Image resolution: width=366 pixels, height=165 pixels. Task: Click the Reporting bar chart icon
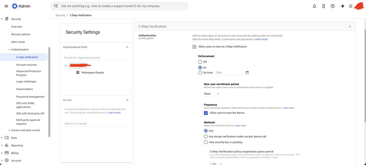[7, 145]
